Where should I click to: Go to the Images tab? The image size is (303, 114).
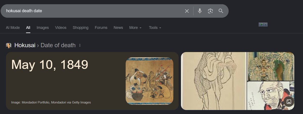pyautogui.click(x=43, y=28)
